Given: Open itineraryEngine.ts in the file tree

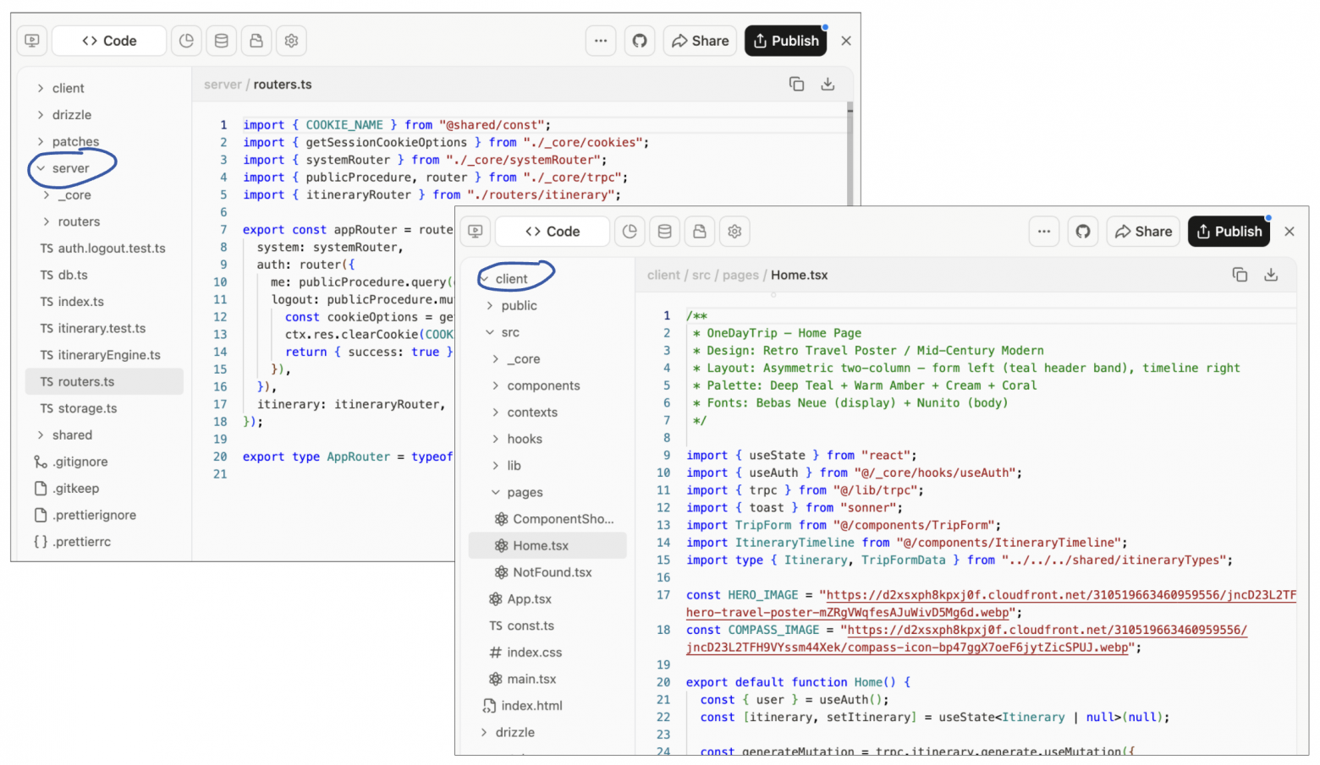Looking at the screenshot, I should (108, 355).
